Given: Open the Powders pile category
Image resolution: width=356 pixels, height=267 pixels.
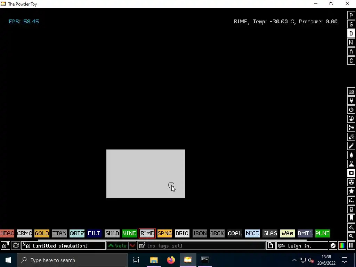Looking at the screenshot, I should coord(351,164).
